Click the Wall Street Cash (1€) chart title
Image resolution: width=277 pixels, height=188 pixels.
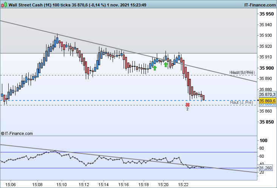click(30, 5)
